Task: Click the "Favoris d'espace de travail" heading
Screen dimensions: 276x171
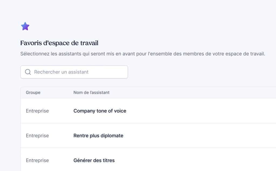Action: [59, 43]
